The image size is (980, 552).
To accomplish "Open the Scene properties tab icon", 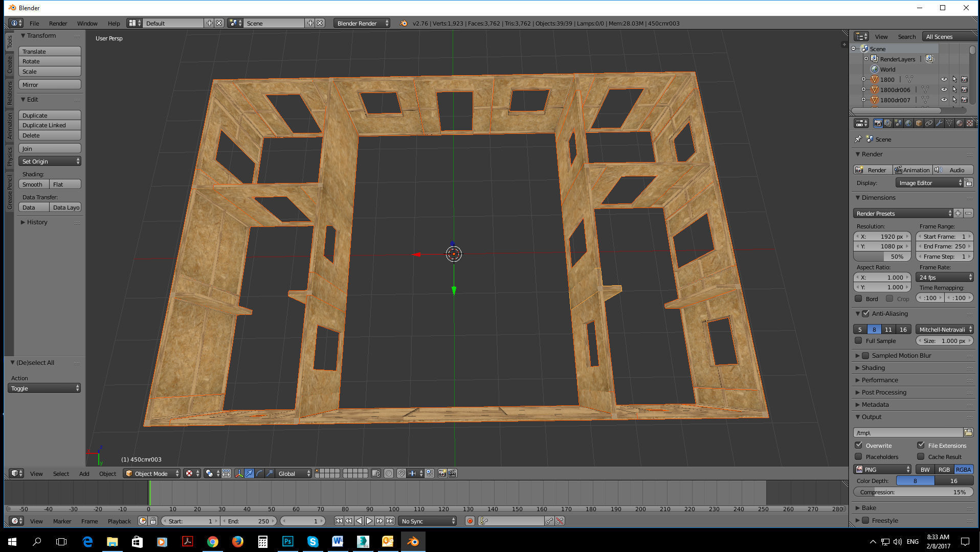I will click(898, 123).
